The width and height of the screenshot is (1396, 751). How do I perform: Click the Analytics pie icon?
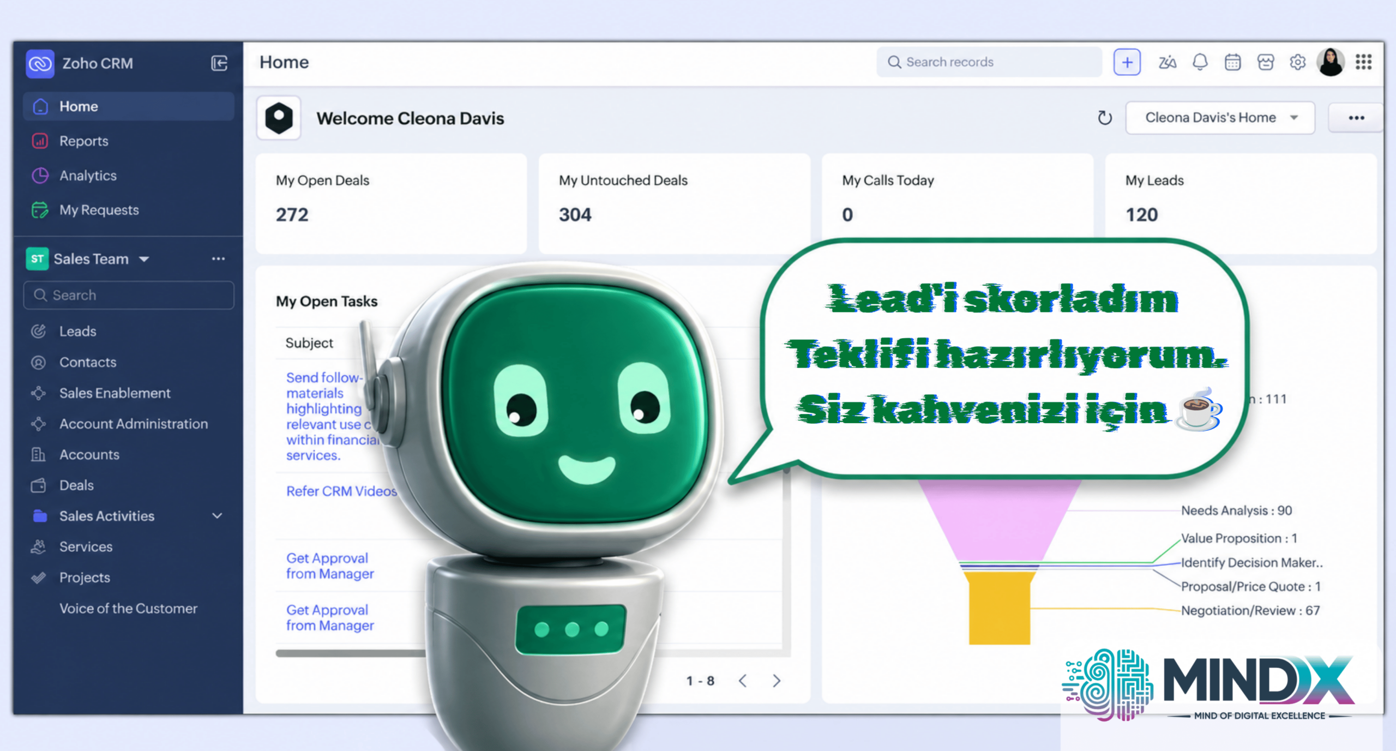tap(40, 175)
